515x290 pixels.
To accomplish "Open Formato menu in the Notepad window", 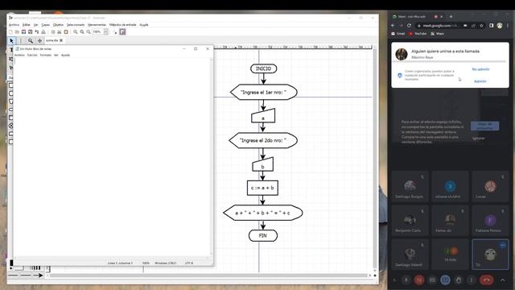I will [46, 55].
